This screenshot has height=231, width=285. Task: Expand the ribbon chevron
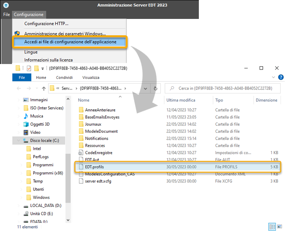coord(273,77)
